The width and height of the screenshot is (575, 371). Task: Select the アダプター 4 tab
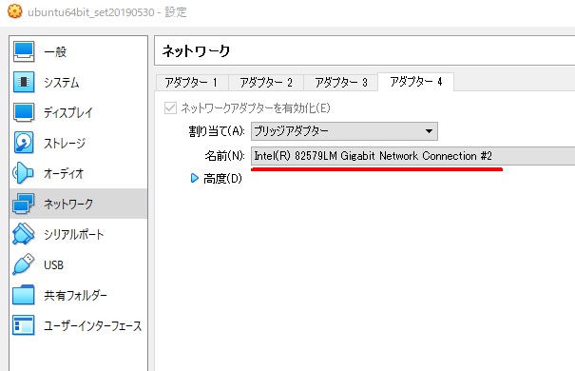click(416, 82)
